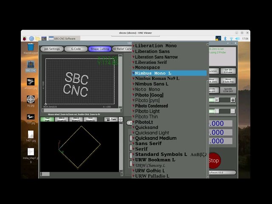Choose Monospace font
Screen dimensions: 272x204
pyautogui.click(x=169, y=67)
